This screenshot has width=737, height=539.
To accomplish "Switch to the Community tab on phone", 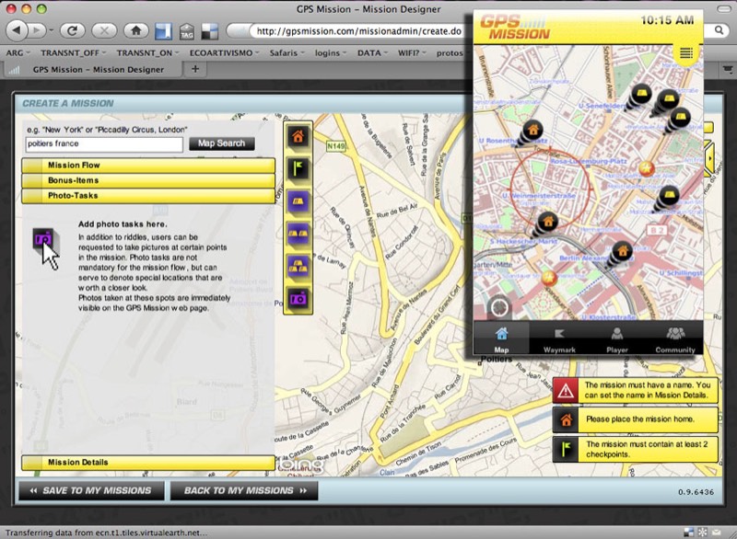I will (675, 338).
